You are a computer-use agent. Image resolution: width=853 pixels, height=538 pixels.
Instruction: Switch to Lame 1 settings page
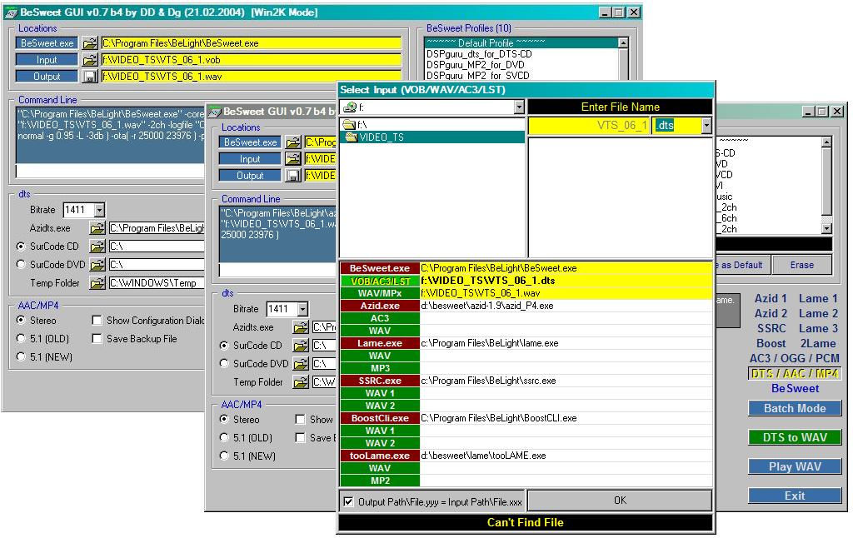coord(818,298)
